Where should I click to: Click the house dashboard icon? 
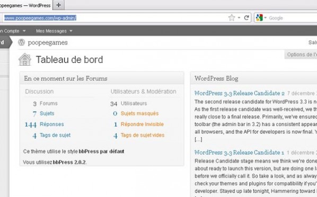25,59
